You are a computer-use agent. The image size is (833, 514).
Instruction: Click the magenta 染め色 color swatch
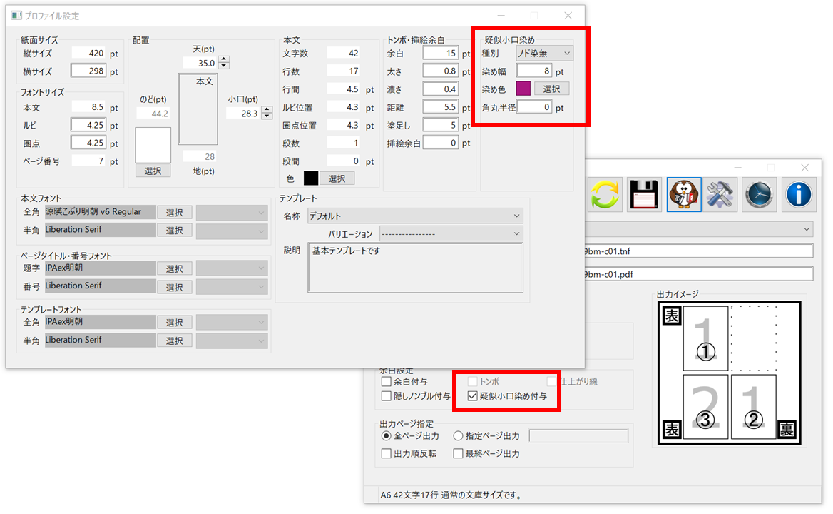point(523,89)
